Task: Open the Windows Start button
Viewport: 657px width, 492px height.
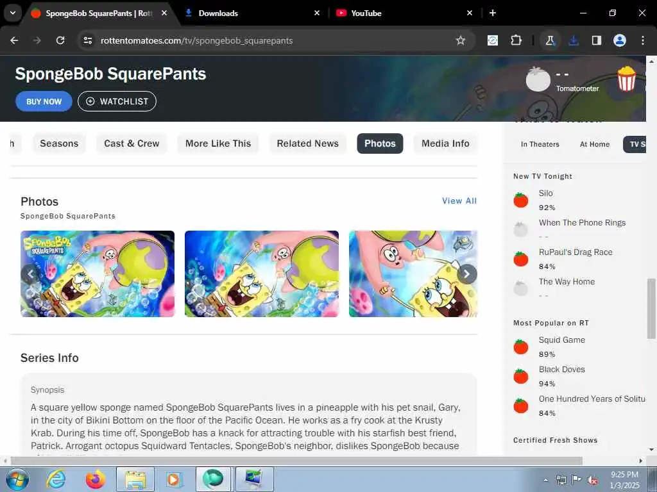Action: pyautogui.click(x=17, y=479)
